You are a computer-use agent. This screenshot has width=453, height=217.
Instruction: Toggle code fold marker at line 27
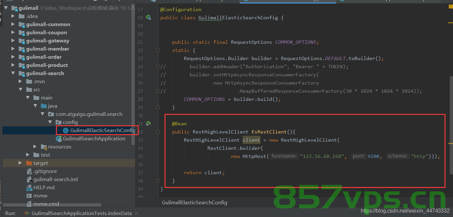click(x=158, y=91)
